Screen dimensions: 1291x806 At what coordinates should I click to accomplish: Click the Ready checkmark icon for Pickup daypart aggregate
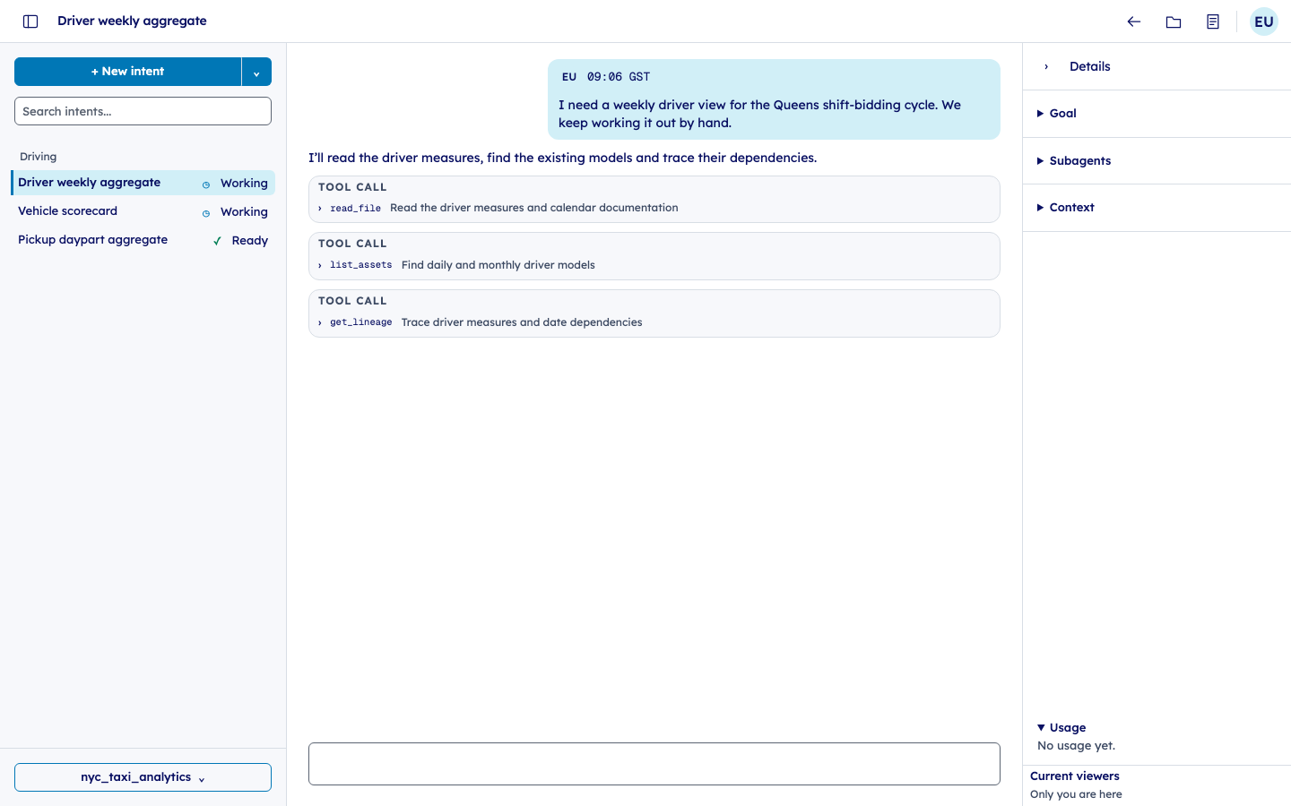[217, 241]
